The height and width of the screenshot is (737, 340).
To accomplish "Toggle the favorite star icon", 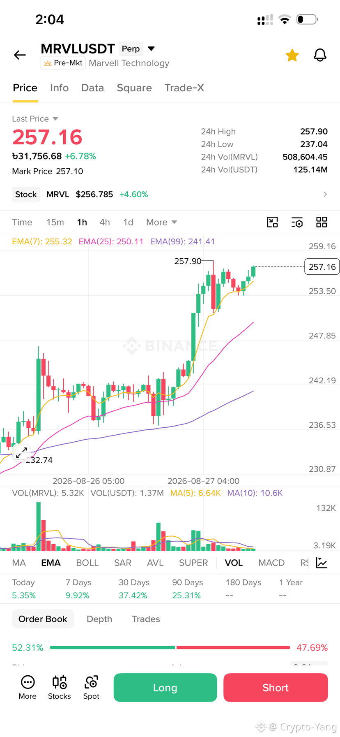I will point(292,55).
